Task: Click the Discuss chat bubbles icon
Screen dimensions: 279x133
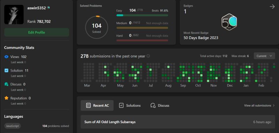Action: (x=6, y=84)
